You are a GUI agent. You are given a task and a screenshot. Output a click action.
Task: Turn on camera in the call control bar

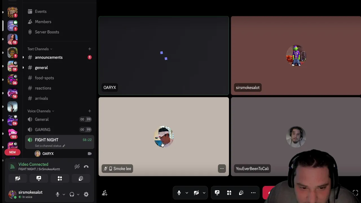point(196,193)
